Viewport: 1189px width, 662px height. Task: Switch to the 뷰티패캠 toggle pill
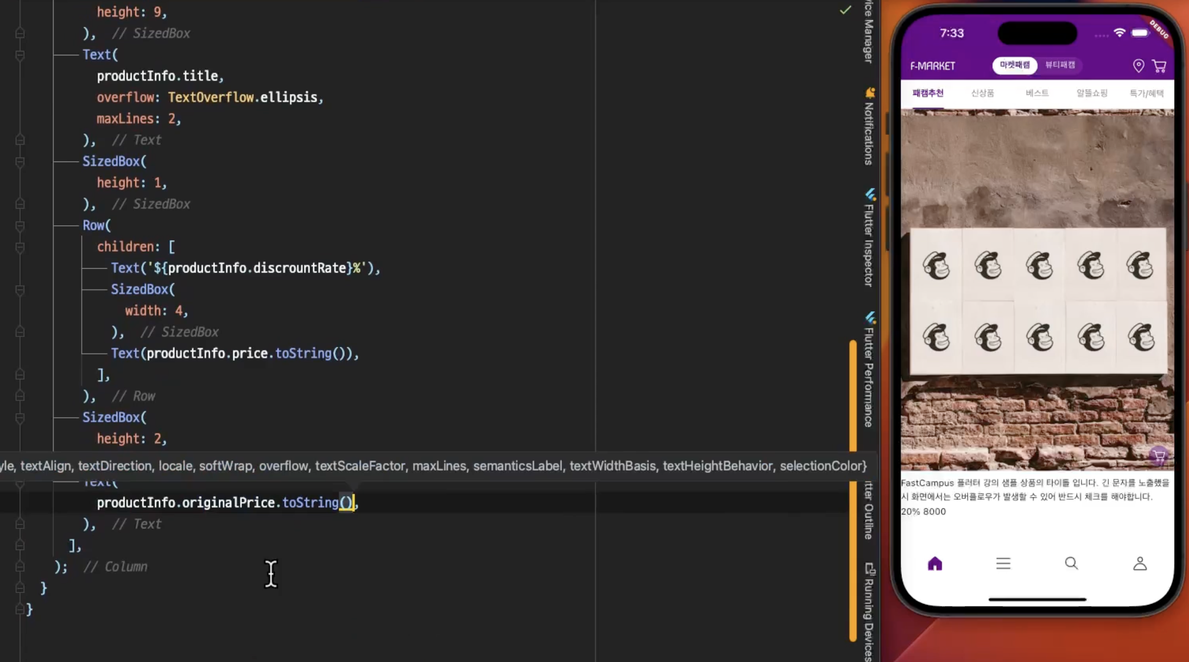click(x=1060, y=65)
